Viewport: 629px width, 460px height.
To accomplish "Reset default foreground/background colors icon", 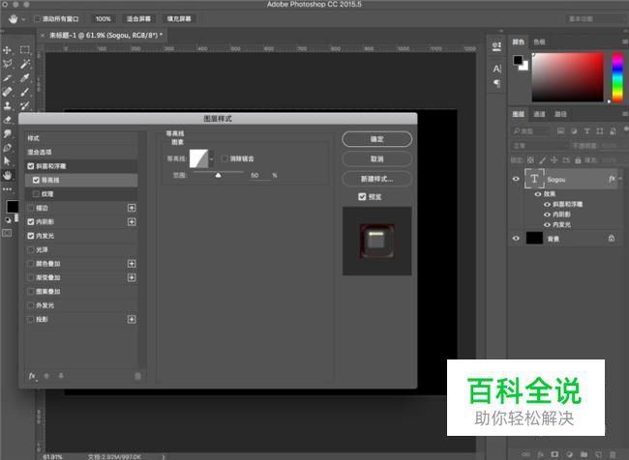I will click(x=8, y=220).
